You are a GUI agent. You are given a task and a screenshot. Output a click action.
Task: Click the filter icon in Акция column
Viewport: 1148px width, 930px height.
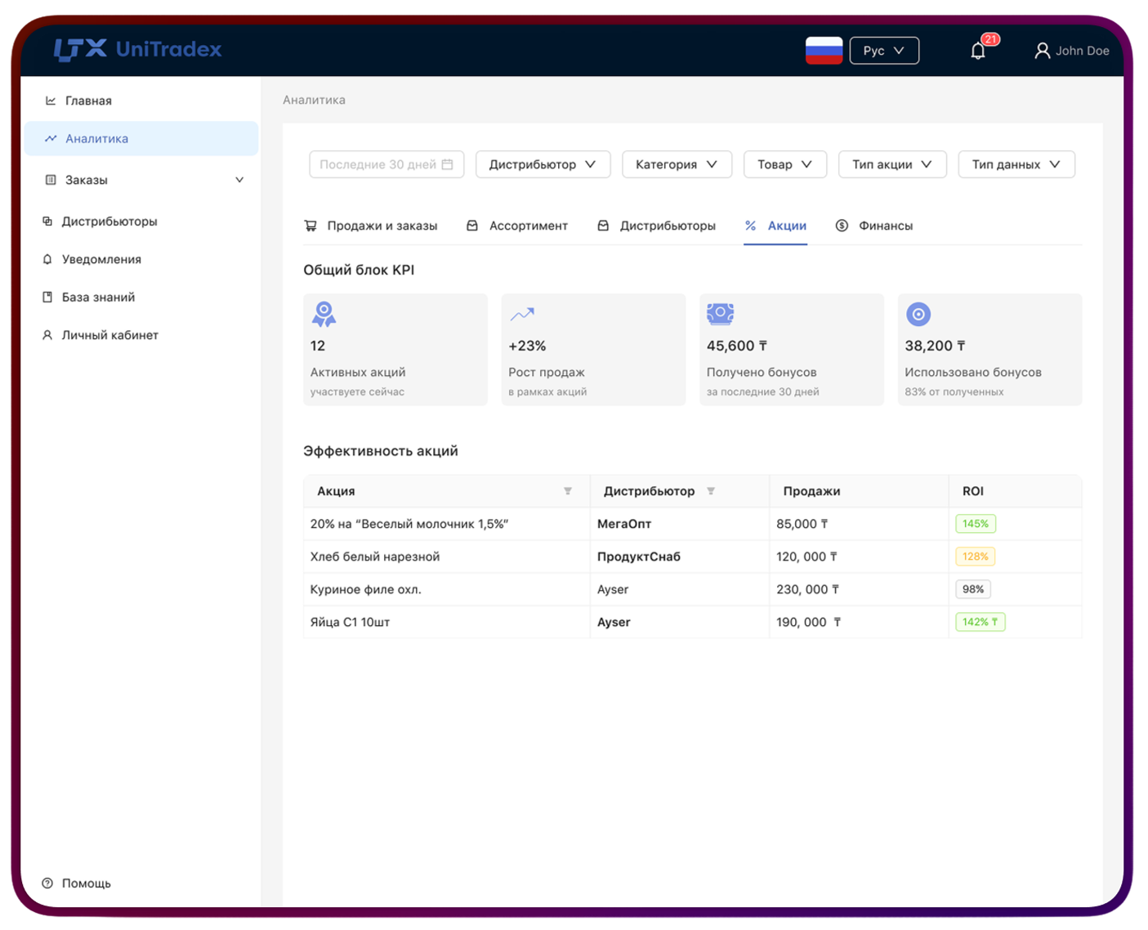pos(568,491)
